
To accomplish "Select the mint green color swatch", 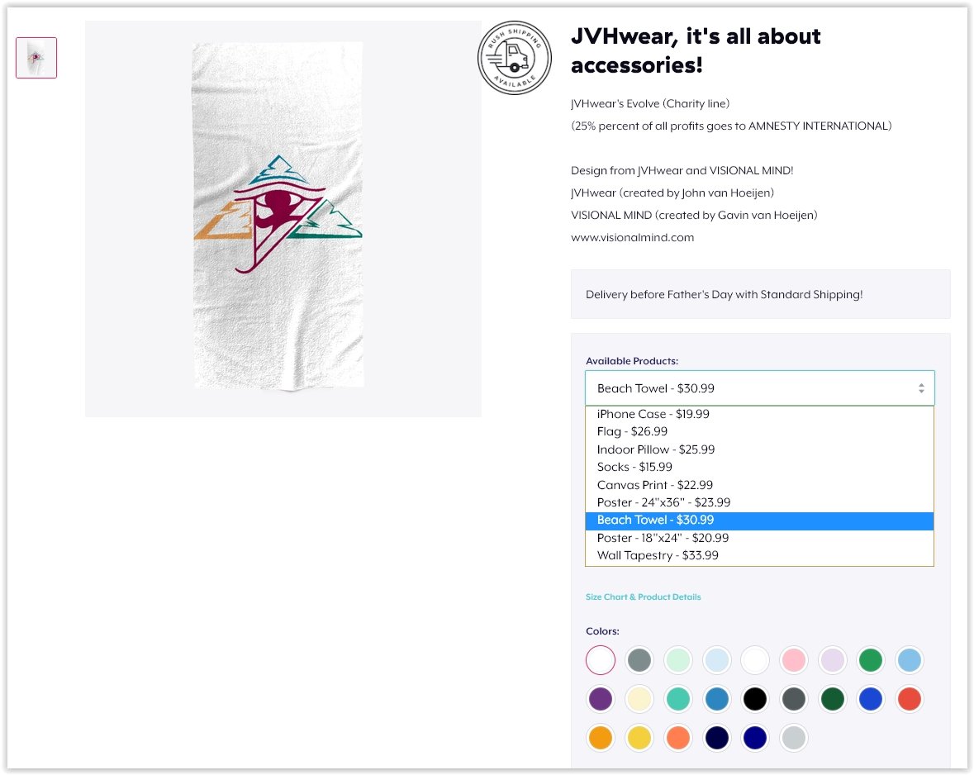I will [x=677, y=660].
